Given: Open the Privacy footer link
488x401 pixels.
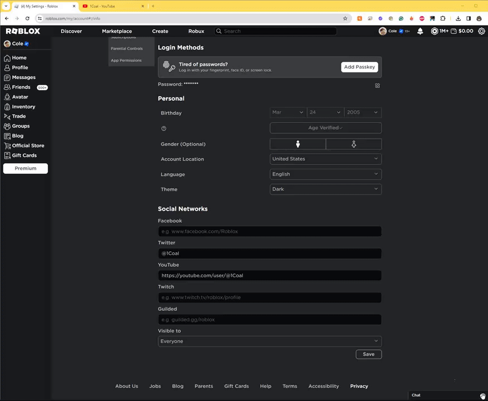Looking at the screenshot, I should 359,386.
